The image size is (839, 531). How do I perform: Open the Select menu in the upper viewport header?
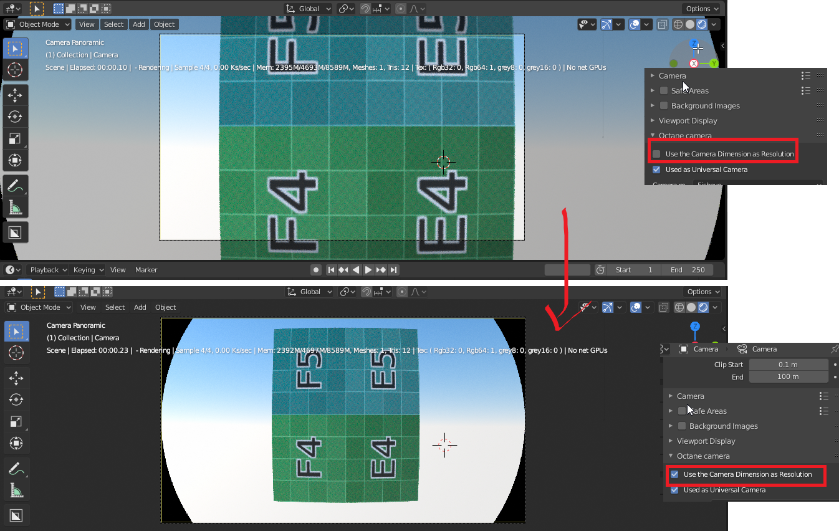click(113, 24)
